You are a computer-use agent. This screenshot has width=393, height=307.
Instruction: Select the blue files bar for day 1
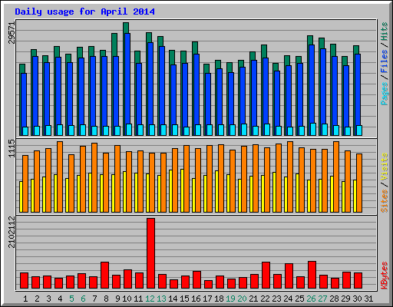[x=24, y=101]
